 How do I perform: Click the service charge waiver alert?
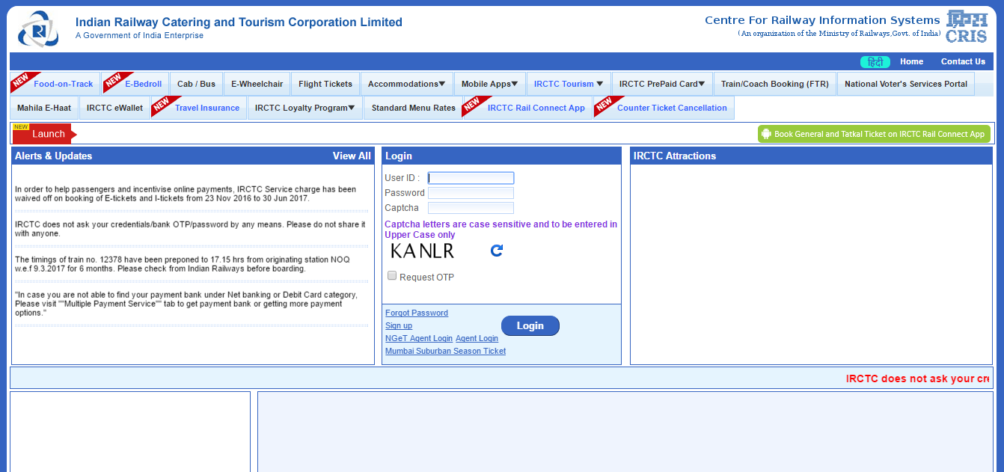pyautogui.click(x=186, y=194)
